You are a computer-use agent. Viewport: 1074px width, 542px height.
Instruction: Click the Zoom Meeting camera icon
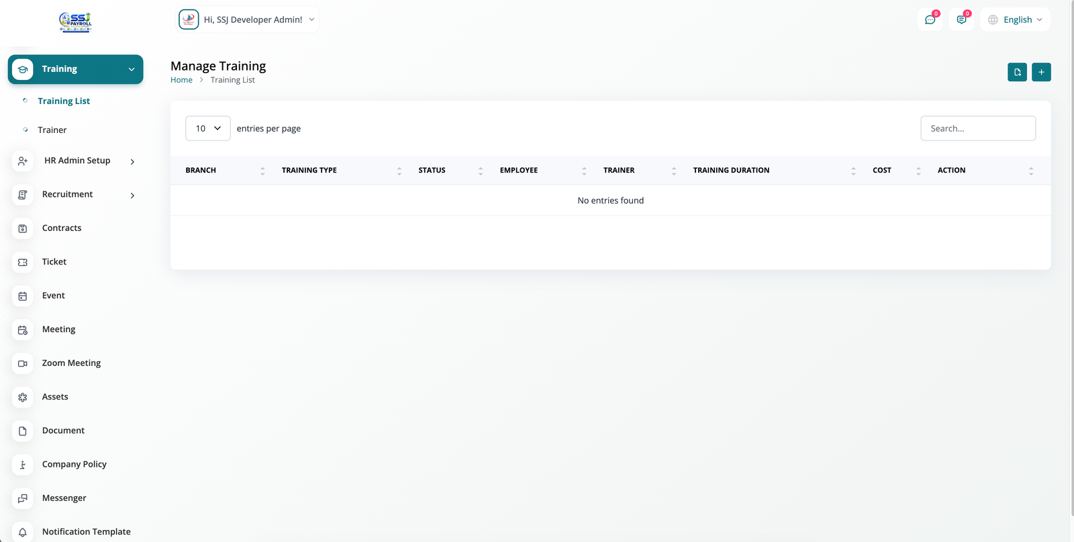point(23,363)
